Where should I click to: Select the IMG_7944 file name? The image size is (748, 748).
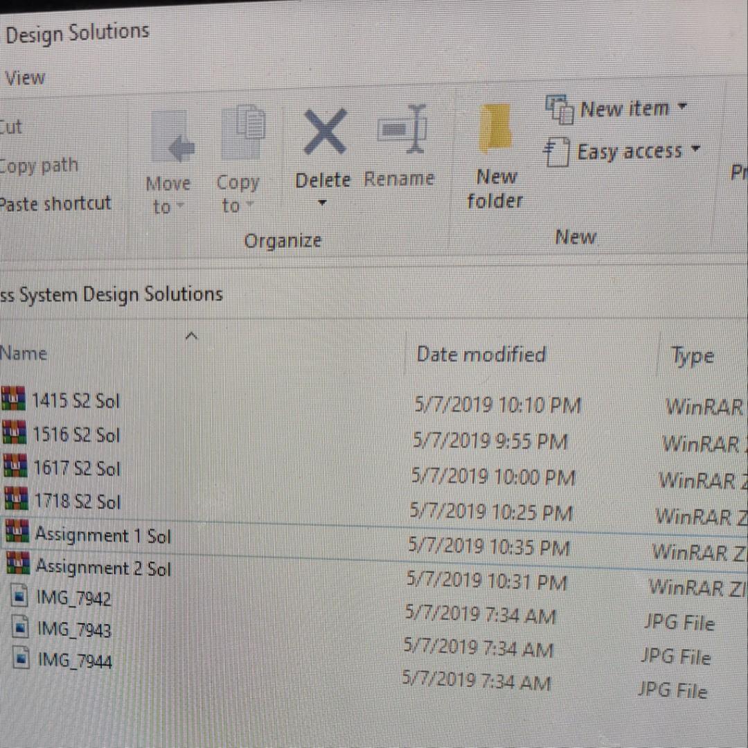tap(74, 660)
